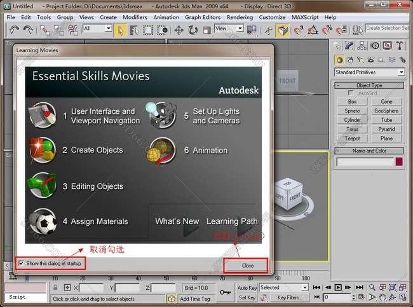The height and width of the screenshot is (307, 413).
Task: Open the File menu
Action: point(11,17)
